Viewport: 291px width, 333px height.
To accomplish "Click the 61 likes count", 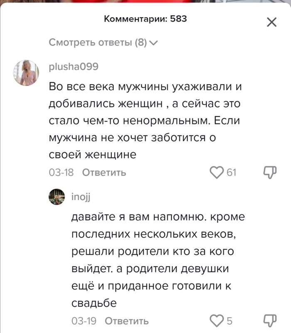I will pyautogui.click(x=231, y=172).
